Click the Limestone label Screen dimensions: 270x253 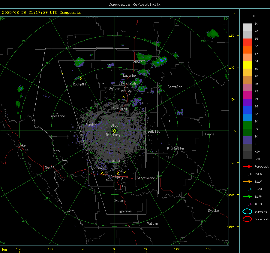tap(57, 116)
